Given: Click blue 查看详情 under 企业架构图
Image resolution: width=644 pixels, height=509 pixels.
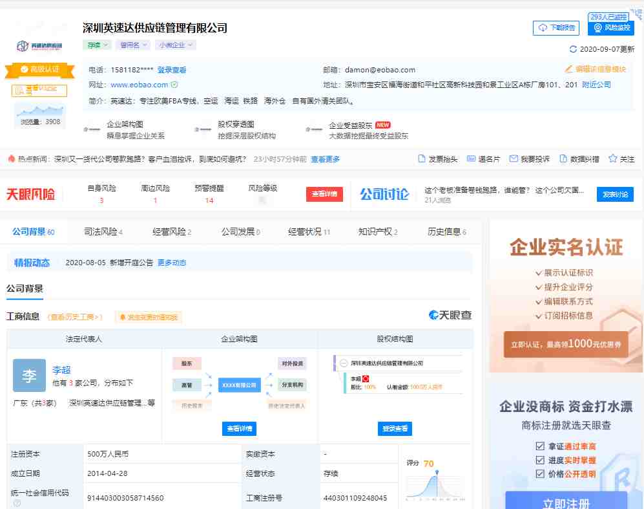Looking at the screenshot, I should pos(240,428).
